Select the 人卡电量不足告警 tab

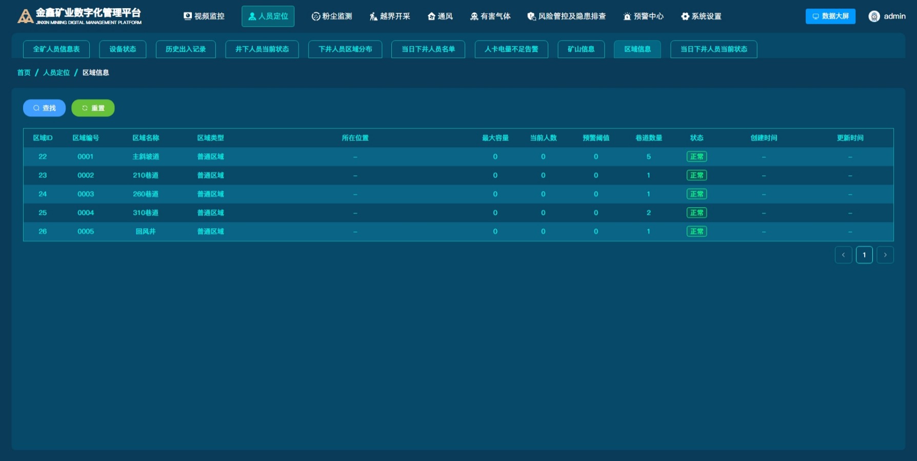tap(511, 49)
